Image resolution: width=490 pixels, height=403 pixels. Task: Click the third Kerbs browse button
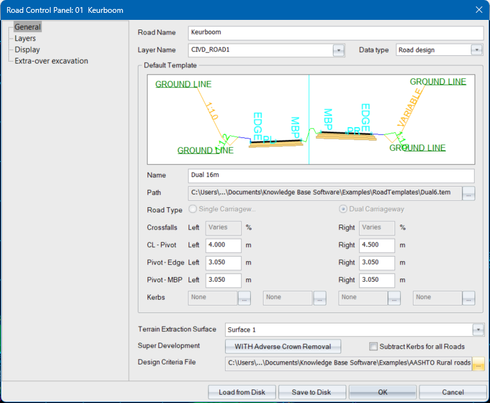pyautogui.click(x=394, y=298)
